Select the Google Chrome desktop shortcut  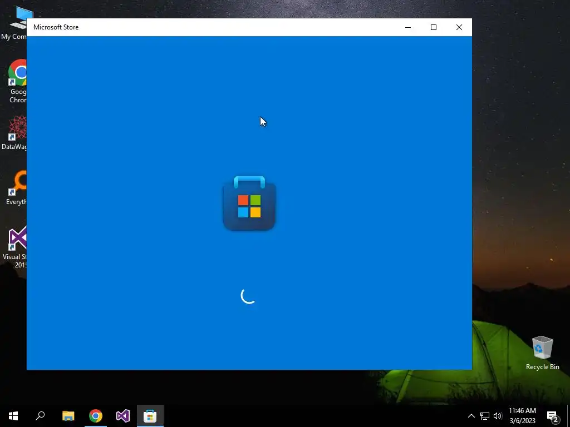pos(16,82)
